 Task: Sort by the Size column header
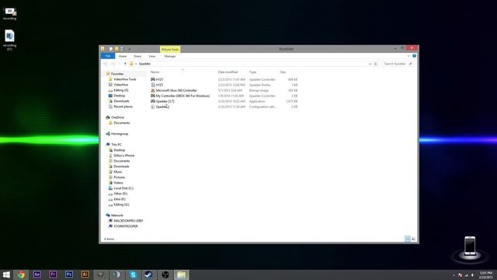pyautogui.click(x=283, y=72)
